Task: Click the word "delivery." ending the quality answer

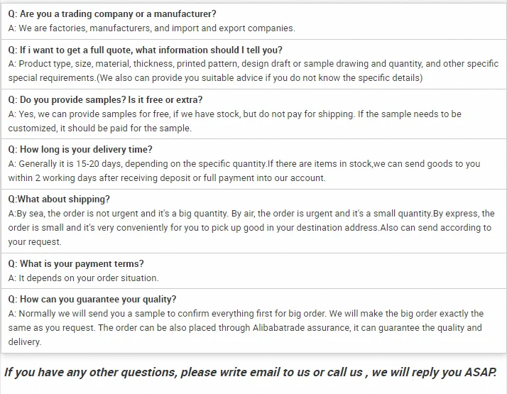Action: tap(25, 341)
